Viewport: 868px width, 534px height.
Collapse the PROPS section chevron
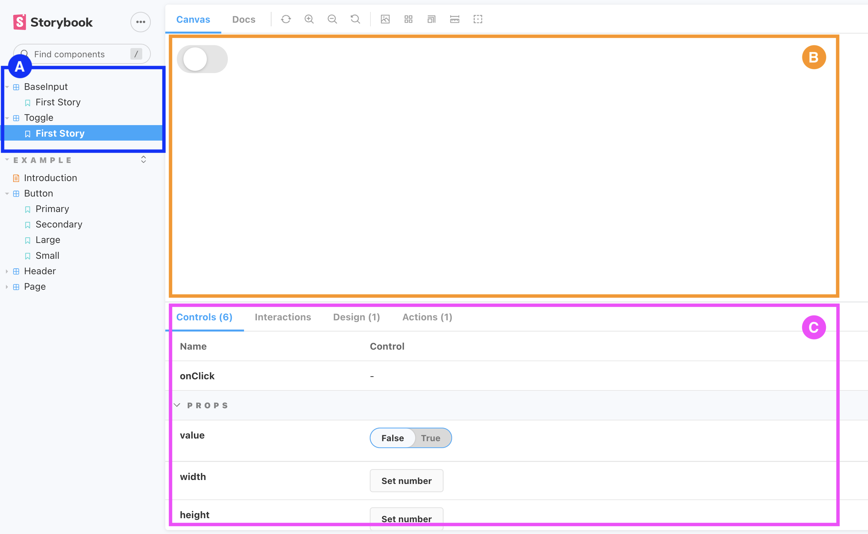177,405
